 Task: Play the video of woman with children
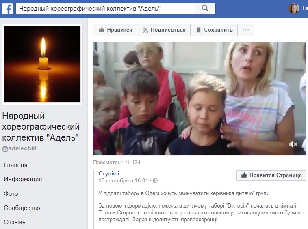(200, 98)
